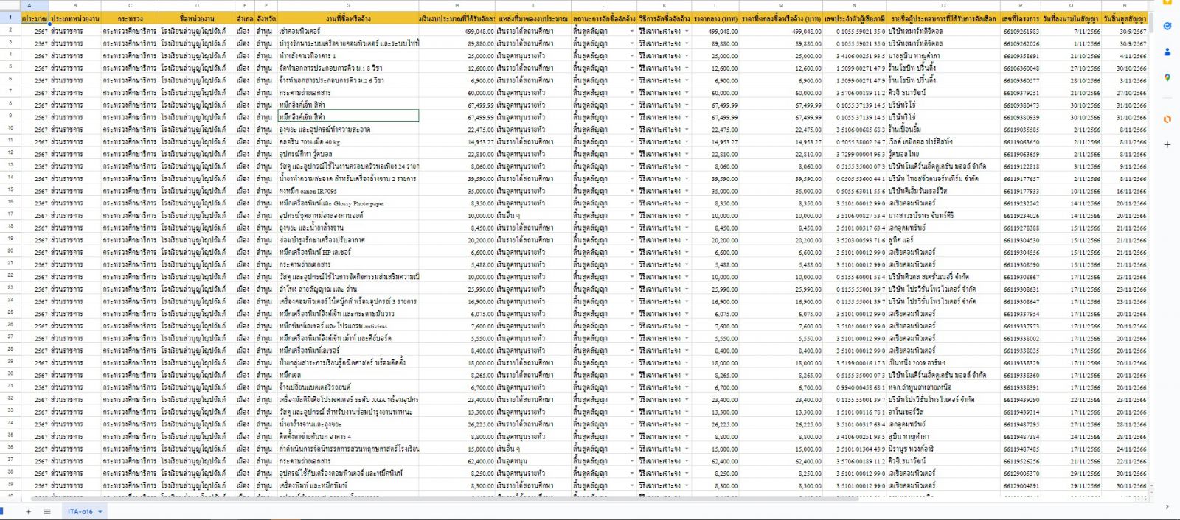
Task: Open Google Keep in the side panel
Action: tap(1167, 2)
